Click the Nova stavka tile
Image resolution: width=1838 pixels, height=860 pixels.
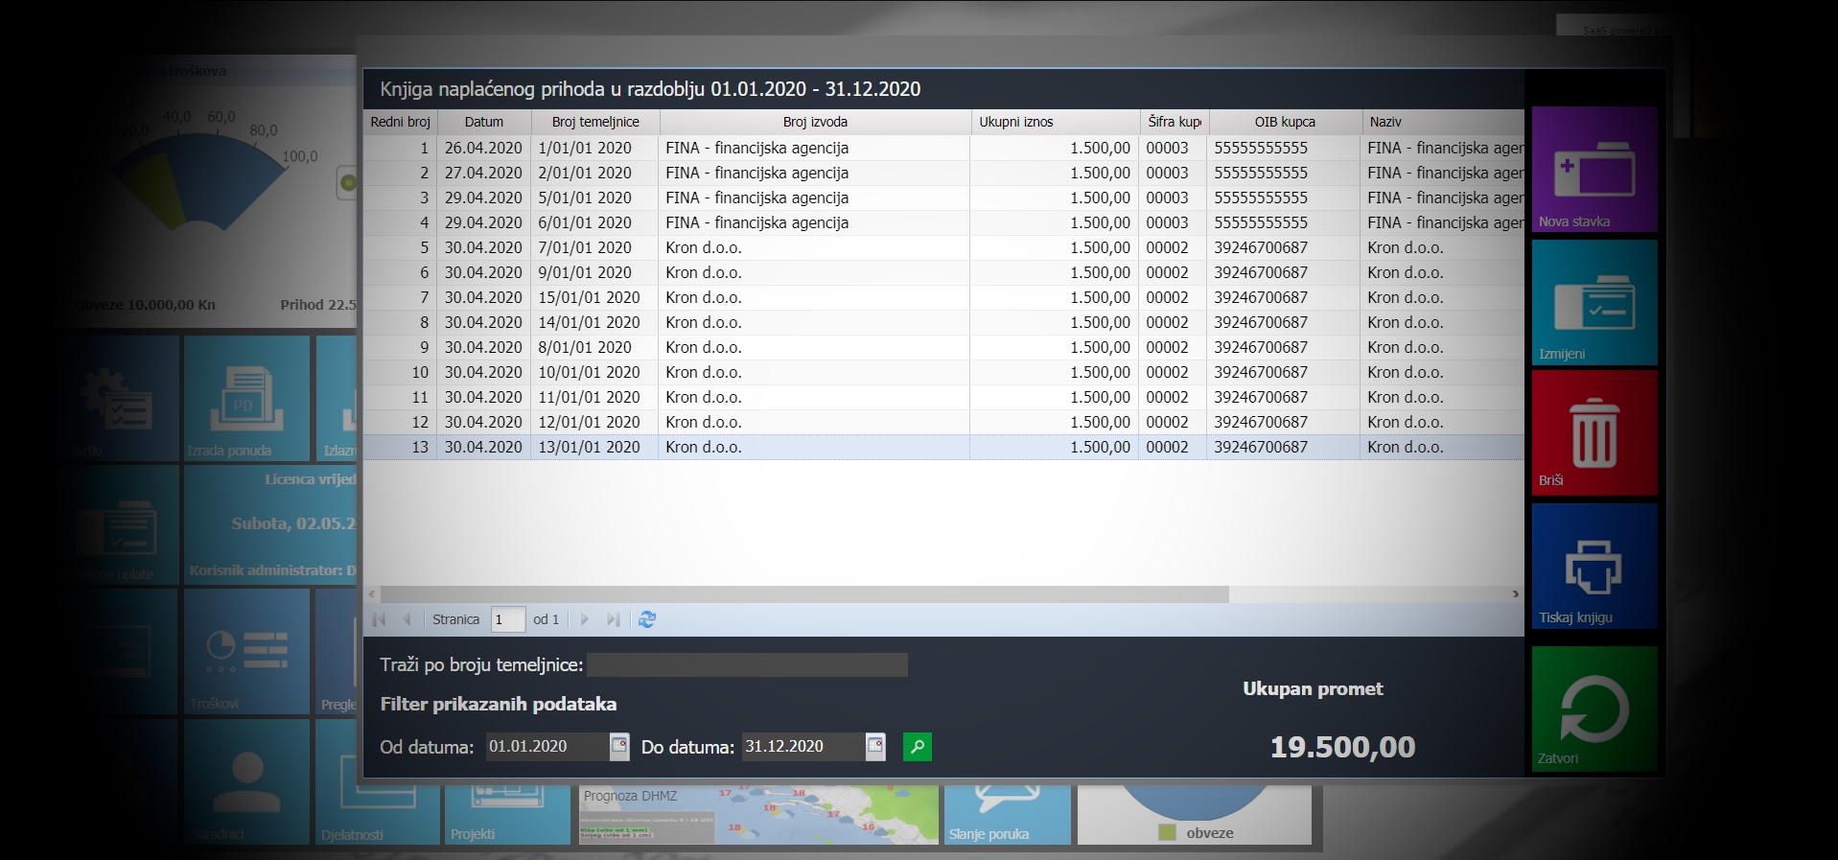tap(1594, 170)
